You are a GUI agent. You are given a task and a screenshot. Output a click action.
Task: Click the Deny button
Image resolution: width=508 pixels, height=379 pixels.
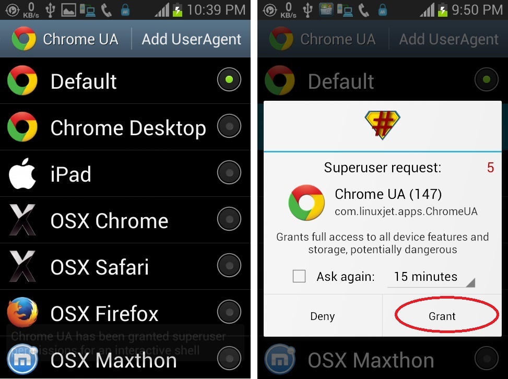[323, 316]
